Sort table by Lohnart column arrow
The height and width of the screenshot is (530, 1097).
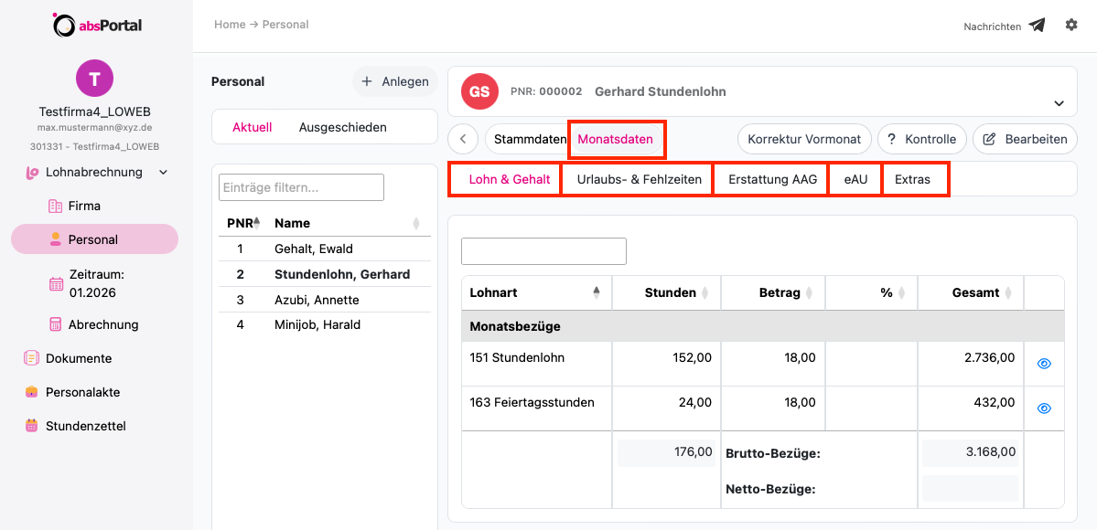596,293
